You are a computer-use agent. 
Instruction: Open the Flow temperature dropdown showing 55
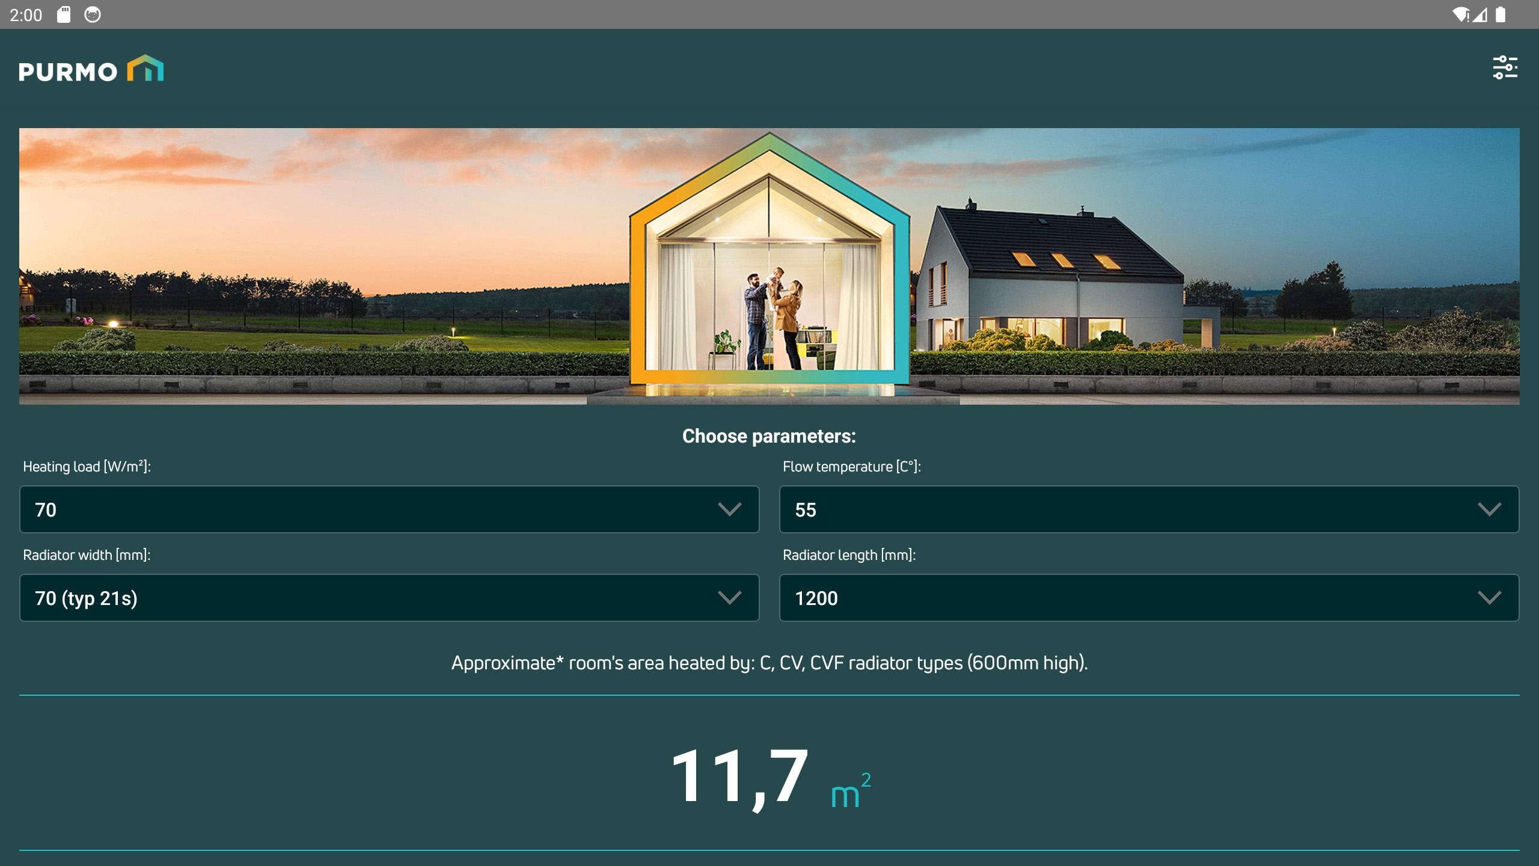(1149, 509)
